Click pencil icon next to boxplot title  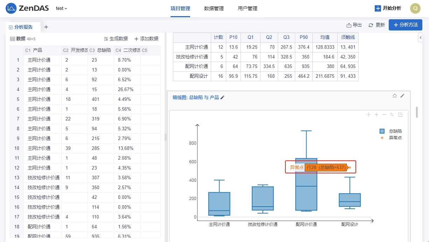[x=222, y=97]
